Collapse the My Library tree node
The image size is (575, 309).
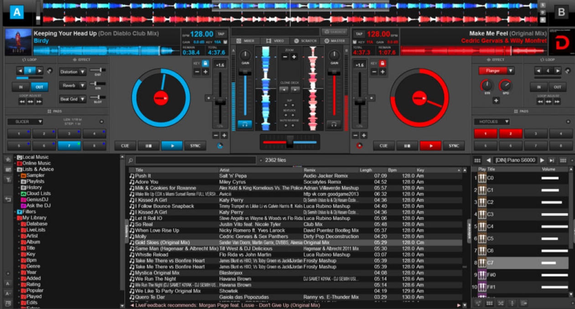pyautogui.click(x=16, y=218)
